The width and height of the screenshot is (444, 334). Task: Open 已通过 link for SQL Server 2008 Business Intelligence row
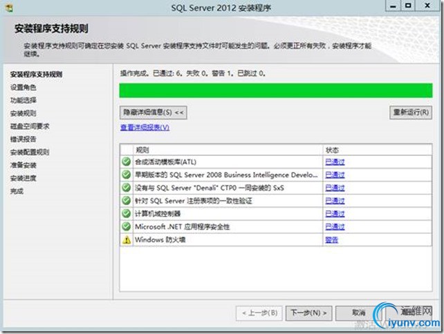(335, 175)
